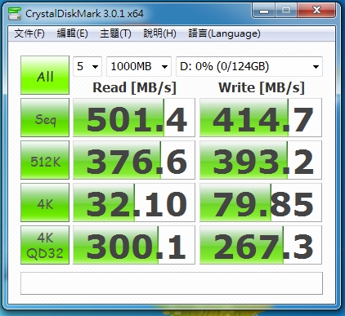This screenshot has height=316, width=345.
Task: Click the Write [MB/s] column header
Action: tap(262, 88)
